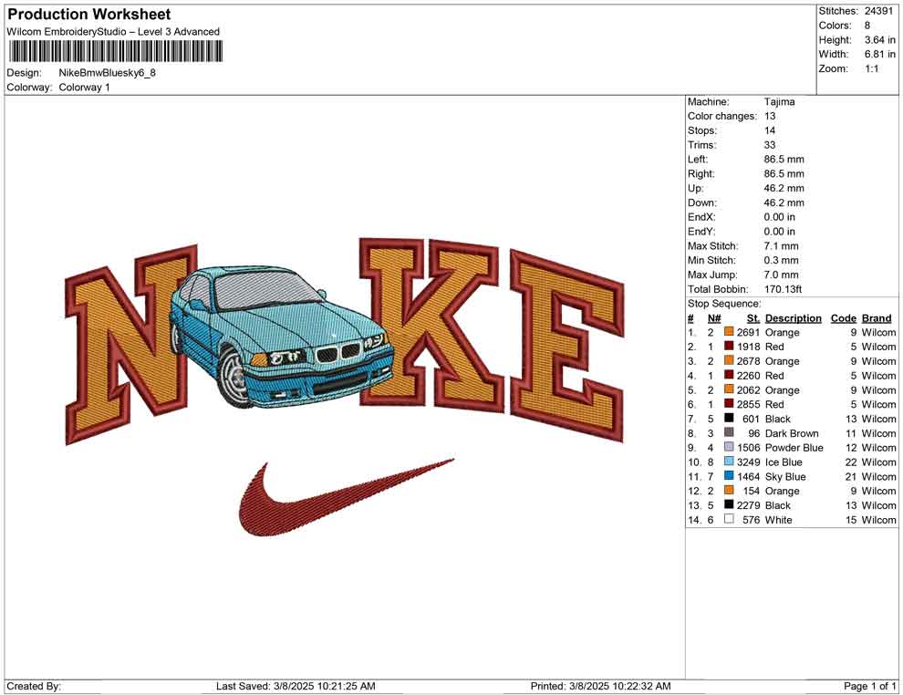Click the Colors value 8
This screenshot has width=903, height=695.
click(x=867, y=26)
